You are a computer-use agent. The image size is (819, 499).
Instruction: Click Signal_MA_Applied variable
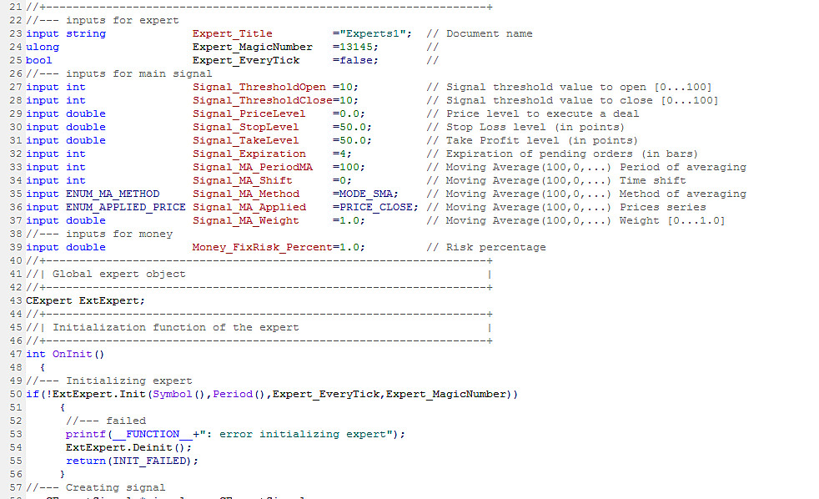pyautogui.click(x=249, y=207)
